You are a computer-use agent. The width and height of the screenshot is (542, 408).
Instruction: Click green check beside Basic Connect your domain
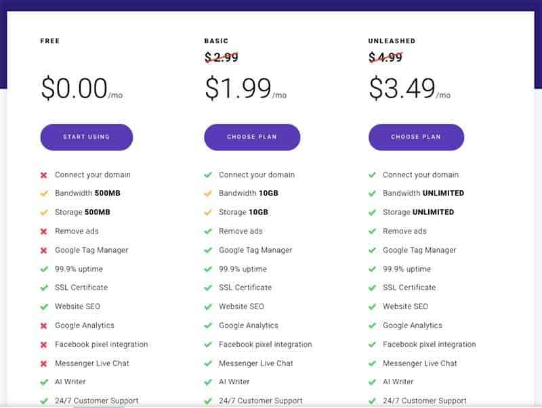(x=208, y=175)
